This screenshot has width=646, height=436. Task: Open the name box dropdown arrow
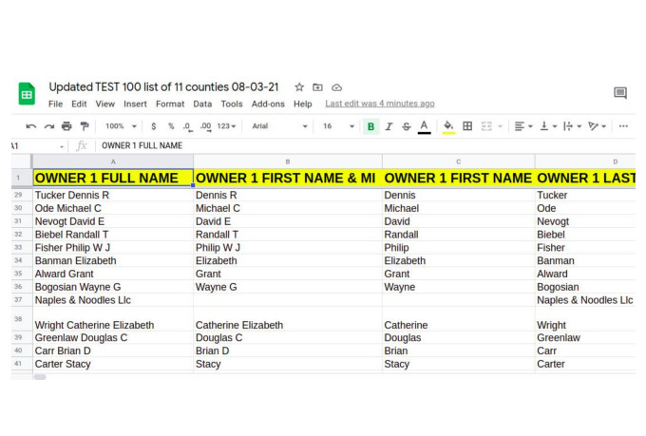(62, 146)
